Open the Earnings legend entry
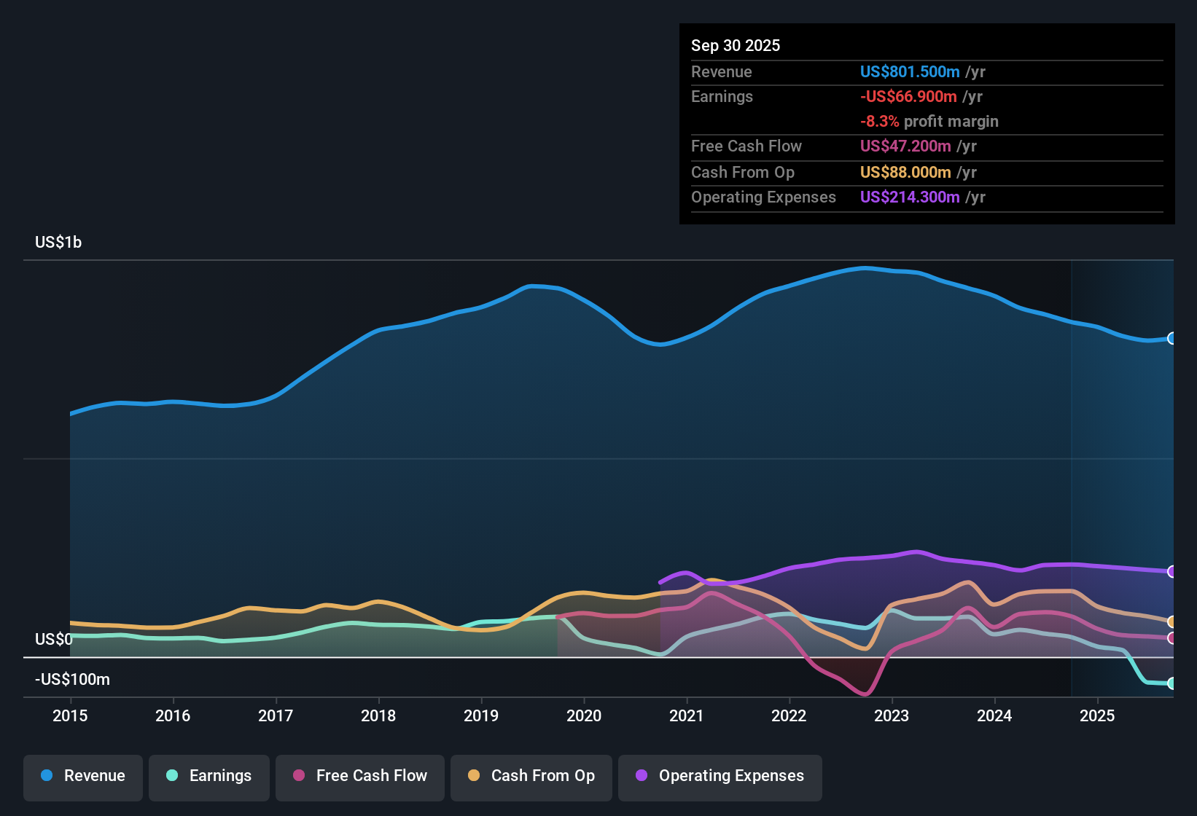The image size is (1197, 816). point(209,776)
